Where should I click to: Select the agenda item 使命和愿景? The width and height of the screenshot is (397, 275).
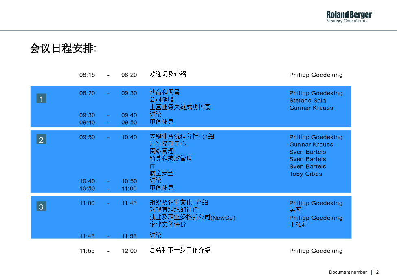click(x=165, y=92)
